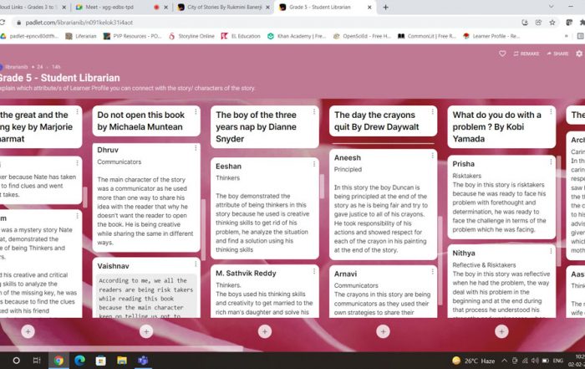Open menu on What do you do with a problem column

pos(551,111)
